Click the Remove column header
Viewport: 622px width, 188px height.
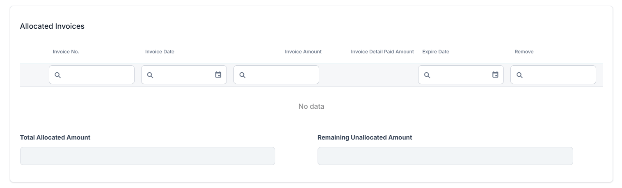(x=524, y=52)
